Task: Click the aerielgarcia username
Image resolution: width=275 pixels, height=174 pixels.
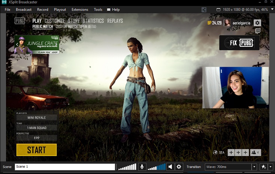Action: pyautogui.click(x=241, y=23)
